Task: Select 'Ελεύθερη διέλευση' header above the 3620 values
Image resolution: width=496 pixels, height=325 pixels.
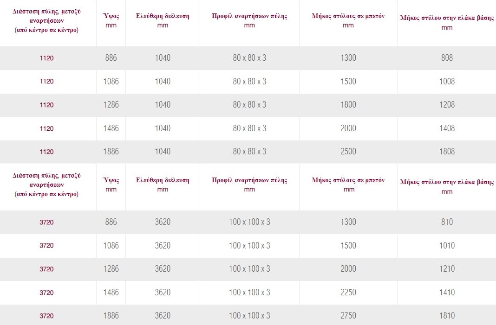Action: [x=163, y=185]
